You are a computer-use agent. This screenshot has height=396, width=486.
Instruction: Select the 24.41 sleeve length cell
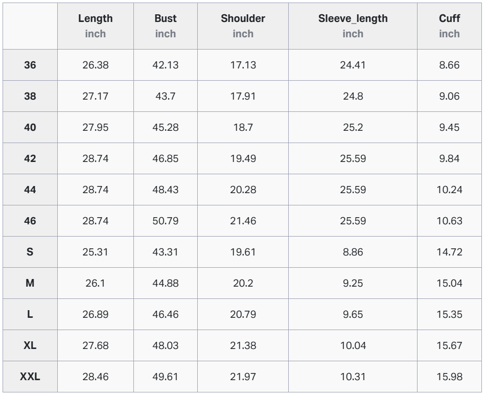click(353, 65)
